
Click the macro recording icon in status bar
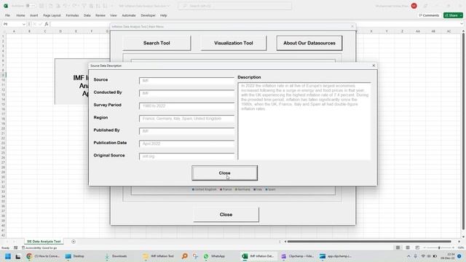(16, 247)
